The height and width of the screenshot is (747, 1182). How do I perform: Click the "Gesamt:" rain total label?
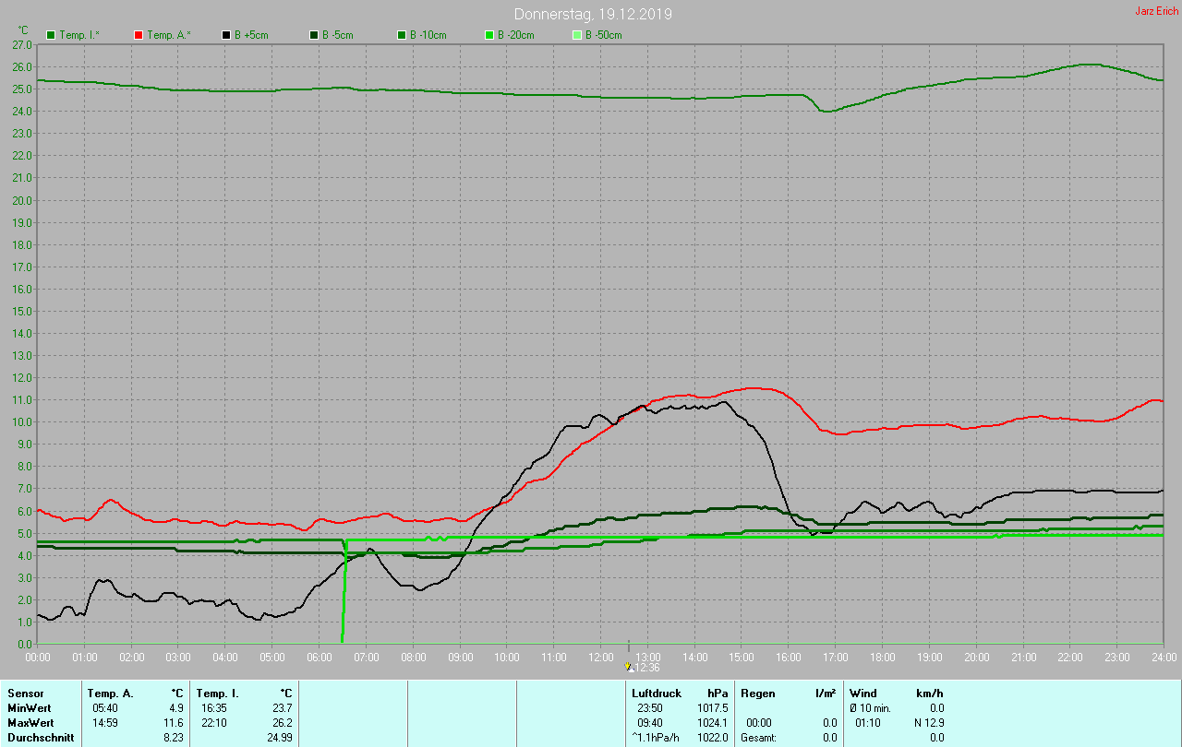[x=758, y=738]
